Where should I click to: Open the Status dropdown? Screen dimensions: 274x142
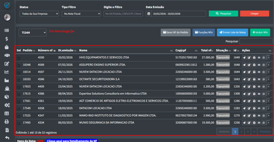coord(39,14)
